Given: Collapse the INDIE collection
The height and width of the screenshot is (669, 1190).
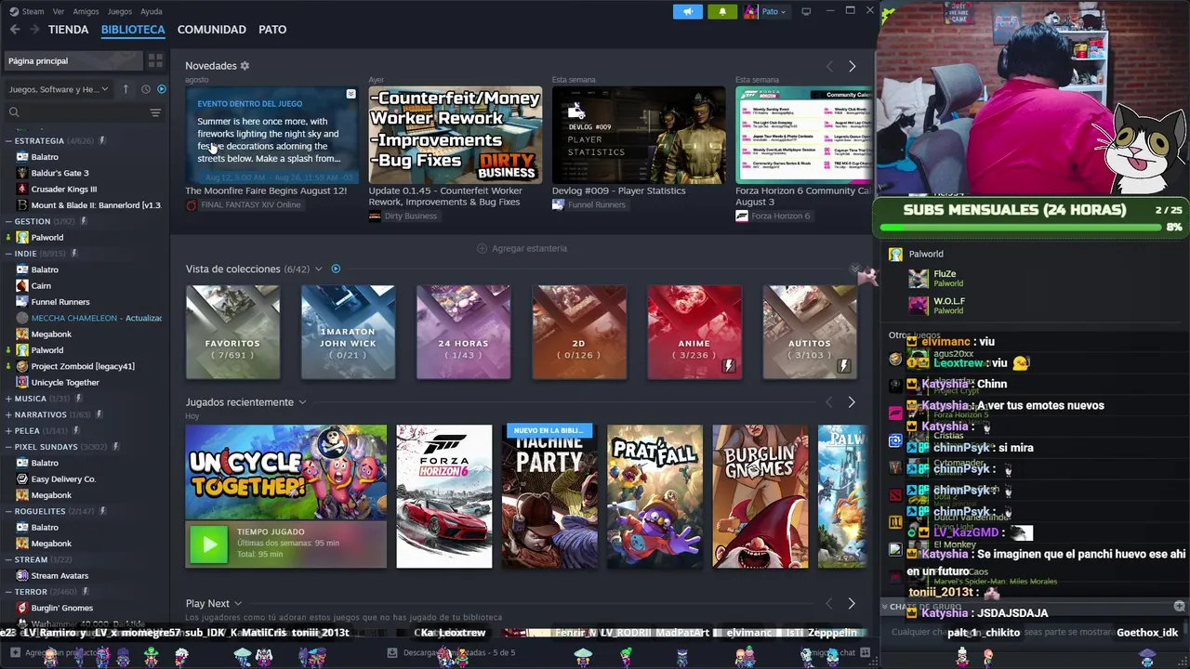Looking at the screenshot, I should [8, 254].
